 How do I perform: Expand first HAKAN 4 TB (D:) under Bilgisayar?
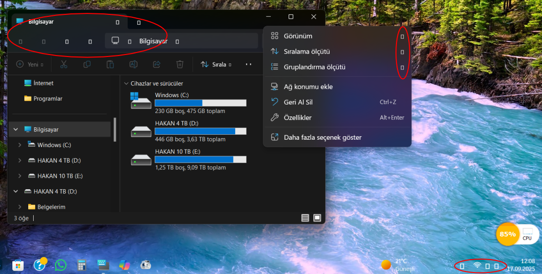coord(20,161)
